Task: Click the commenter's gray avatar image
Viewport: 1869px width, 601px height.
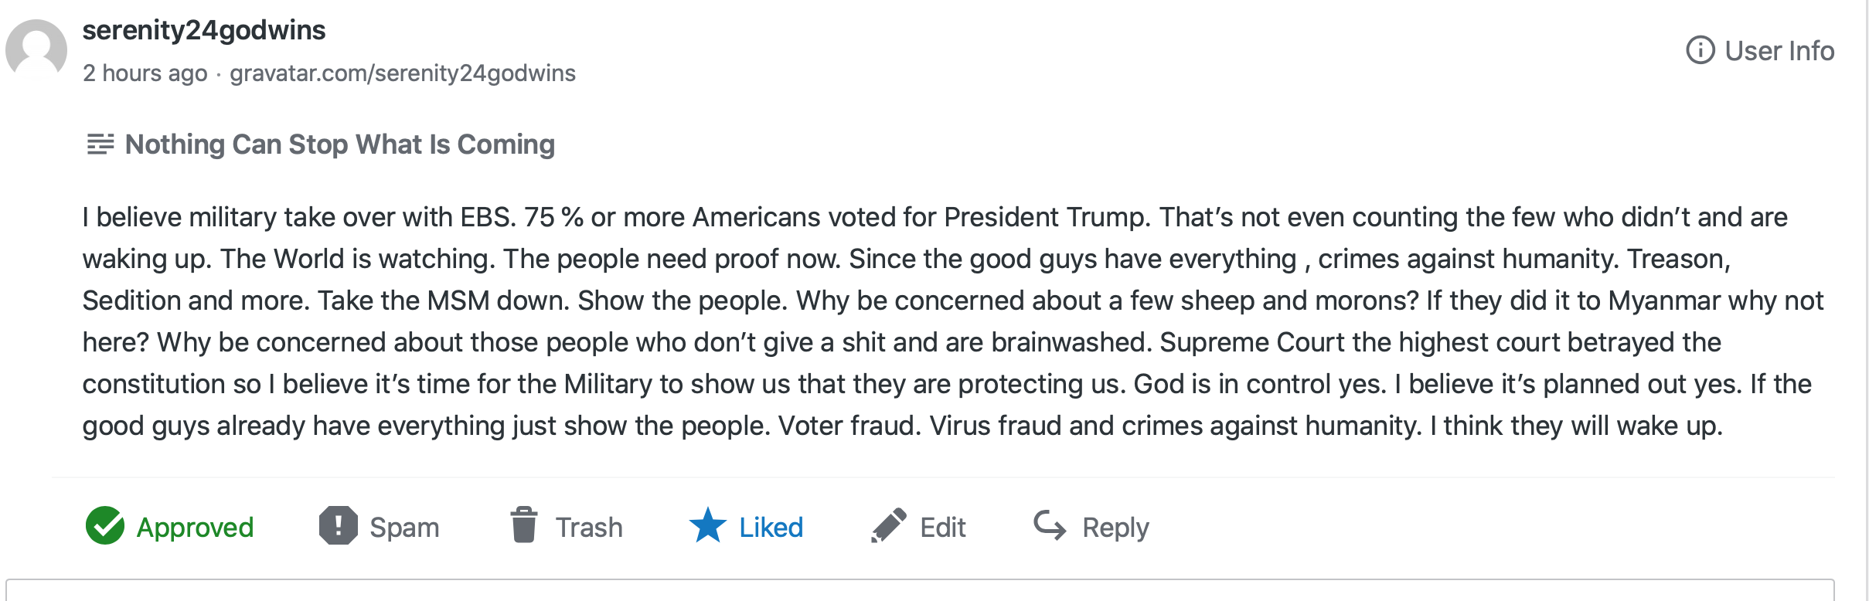Action: pyautogui.click(x=36, y=50)
